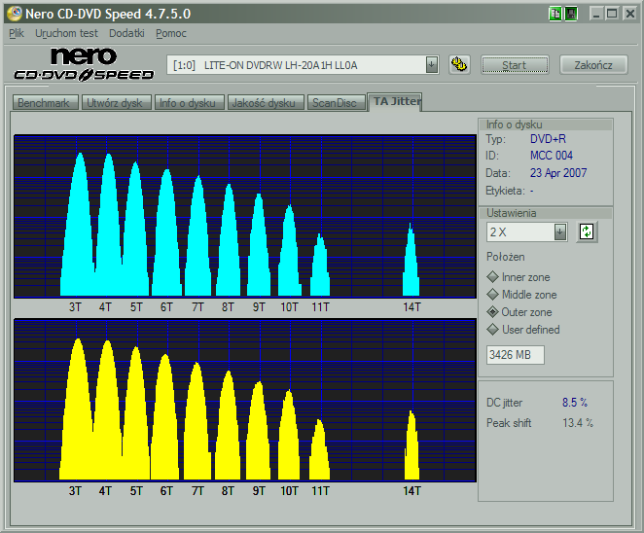Click the DC jitter 8.5 % value
Image resolution: width=644 pixels, height=533 pixels.
pyautogui.click(x=575, y=403)
